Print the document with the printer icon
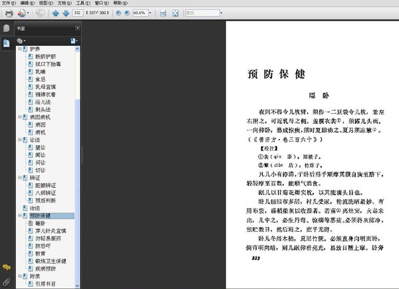Image resolution: width=399 pixels, height=289 pixels. click(x=9, y=13)
